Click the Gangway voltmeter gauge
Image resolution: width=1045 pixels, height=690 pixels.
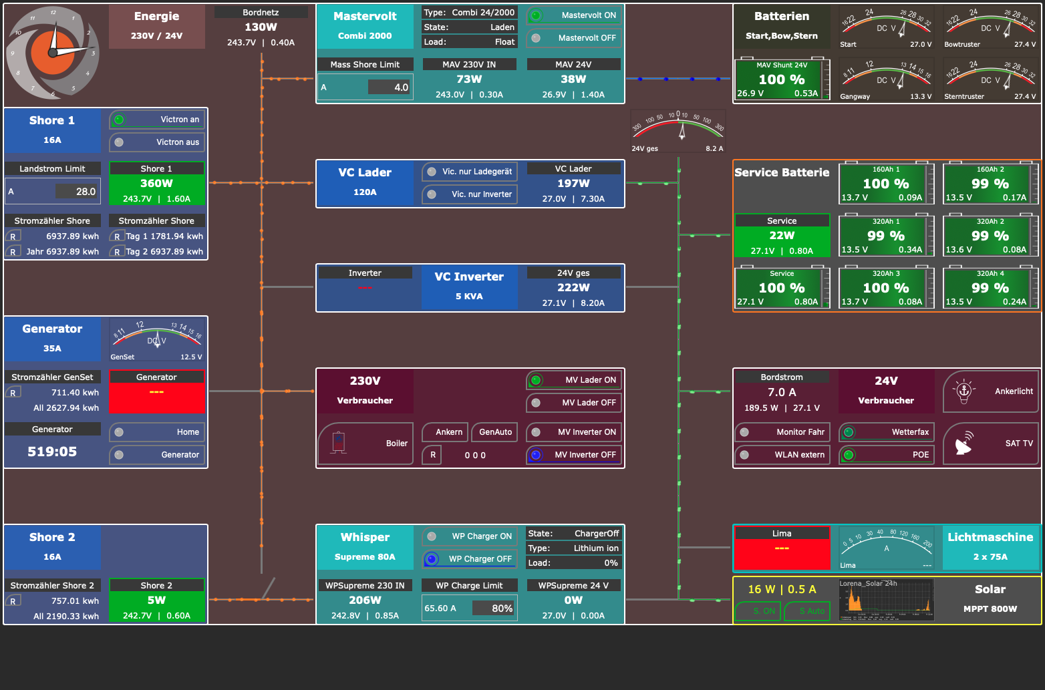(886, 79)
